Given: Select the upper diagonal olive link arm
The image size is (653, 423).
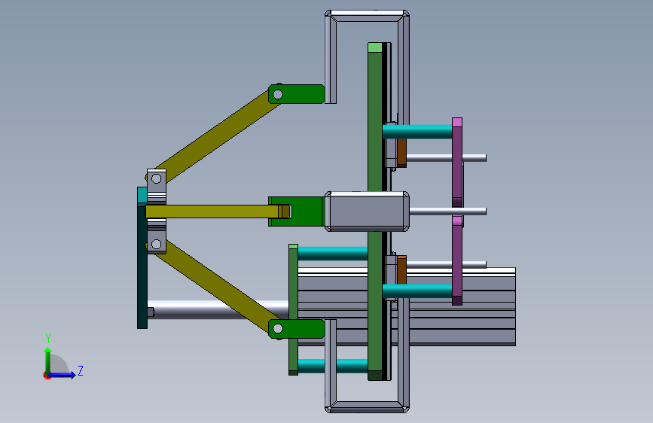Looking at the screenshot, I should tap(217, 135).
